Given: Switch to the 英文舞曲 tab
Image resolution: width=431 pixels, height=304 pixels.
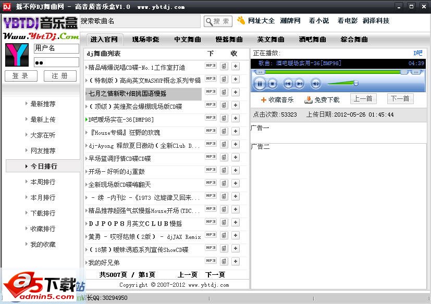Looking at the screenshot, I should (x=270, y=39).
